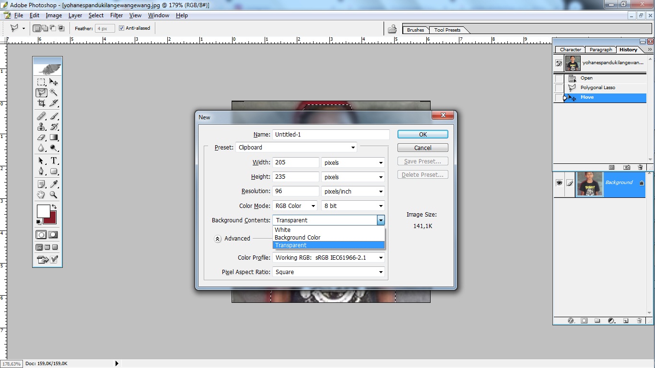The image size is (655, 368).
Task: Select the Slice tool
Action: pos(54,103)
